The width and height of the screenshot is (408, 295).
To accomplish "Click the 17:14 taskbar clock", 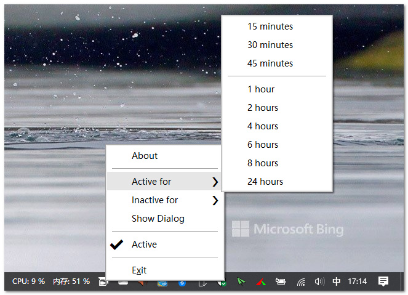I will (x=357, y=281).
